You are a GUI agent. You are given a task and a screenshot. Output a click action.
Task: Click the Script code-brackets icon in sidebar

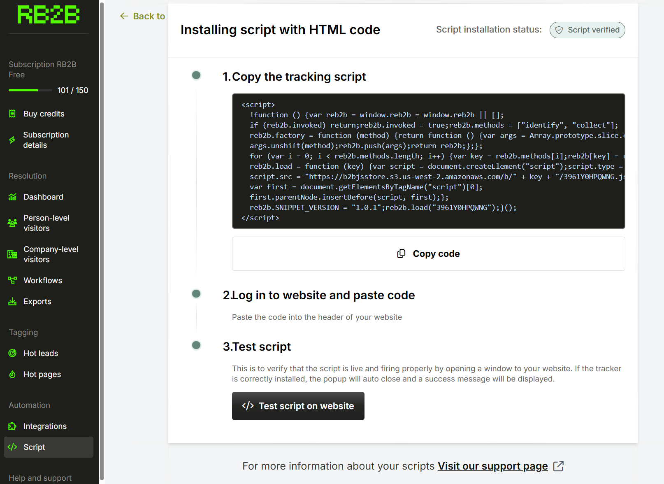[12, 447]
